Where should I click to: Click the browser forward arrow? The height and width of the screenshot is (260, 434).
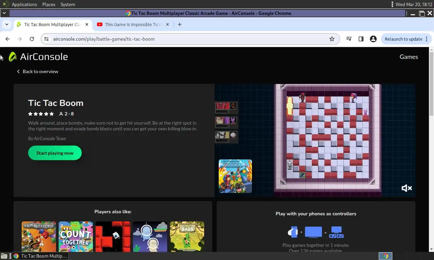tap(20, 39)
